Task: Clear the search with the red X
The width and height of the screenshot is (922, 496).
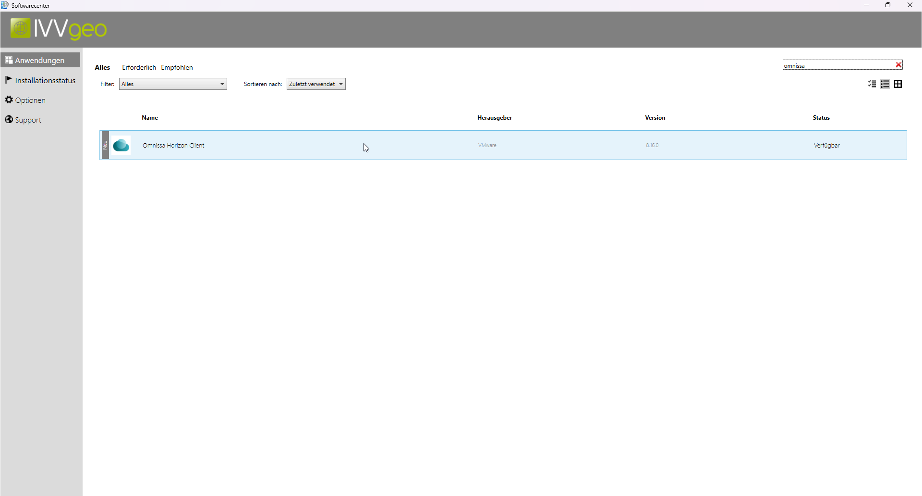Action: (898, 65)
